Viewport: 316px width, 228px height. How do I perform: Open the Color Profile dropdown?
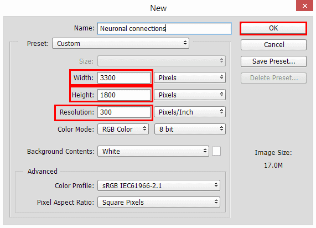159,185
